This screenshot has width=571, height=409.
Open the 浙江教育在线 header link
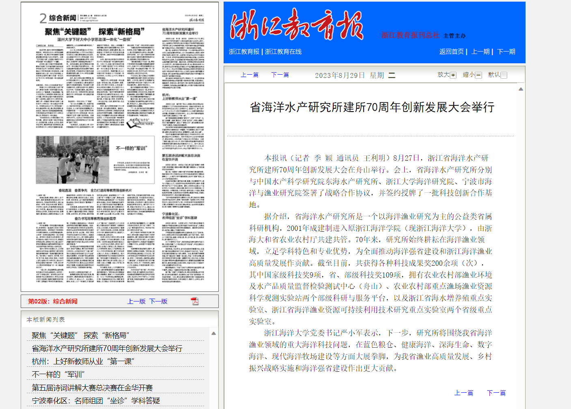pyautogui.click(x=283, y=52)
